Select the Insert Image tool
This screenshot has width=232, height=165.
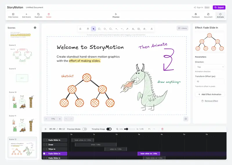coord(139,29)
